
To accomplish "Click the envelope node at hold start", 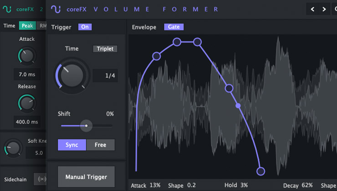I will point(177,42).
